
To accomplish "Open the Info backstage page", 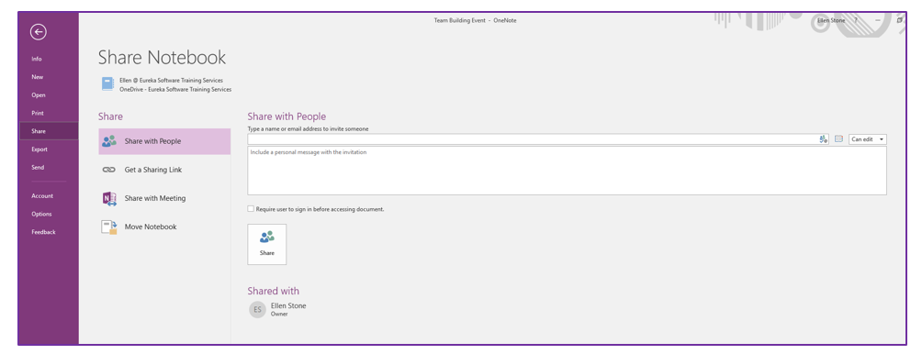I will pos(37,59).
